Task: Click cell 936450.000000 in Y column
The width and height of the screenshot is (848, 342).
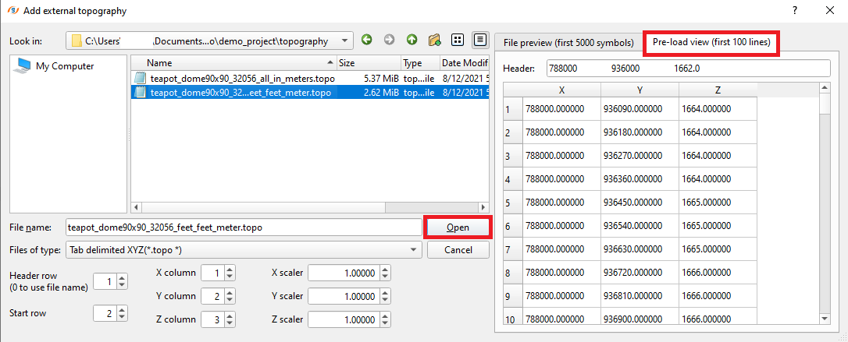Action: tap(640, 203)
